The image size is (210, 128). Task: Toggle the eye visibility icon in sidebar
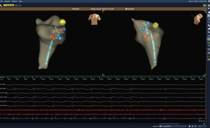pos(209,53)
